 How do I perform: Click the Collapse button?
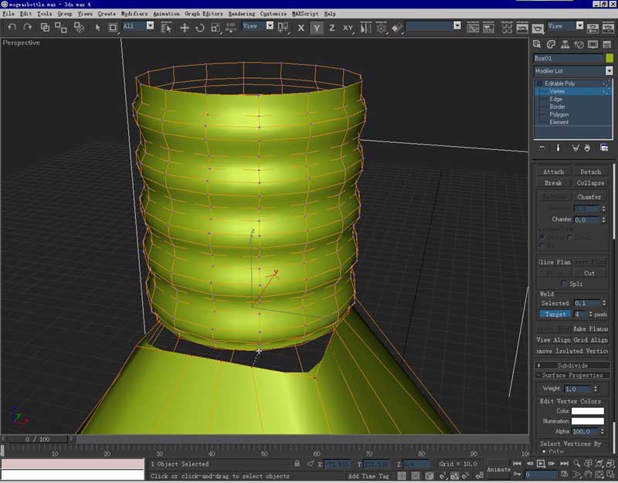590,183
